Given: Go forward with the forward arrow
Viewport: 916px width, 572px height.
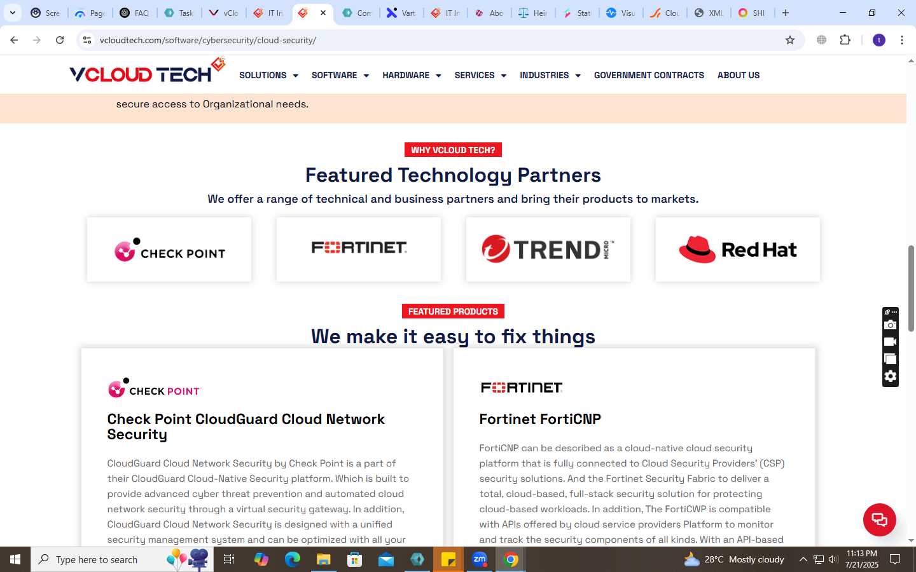Looking at the screenshot, I should (x=37, y=40).
